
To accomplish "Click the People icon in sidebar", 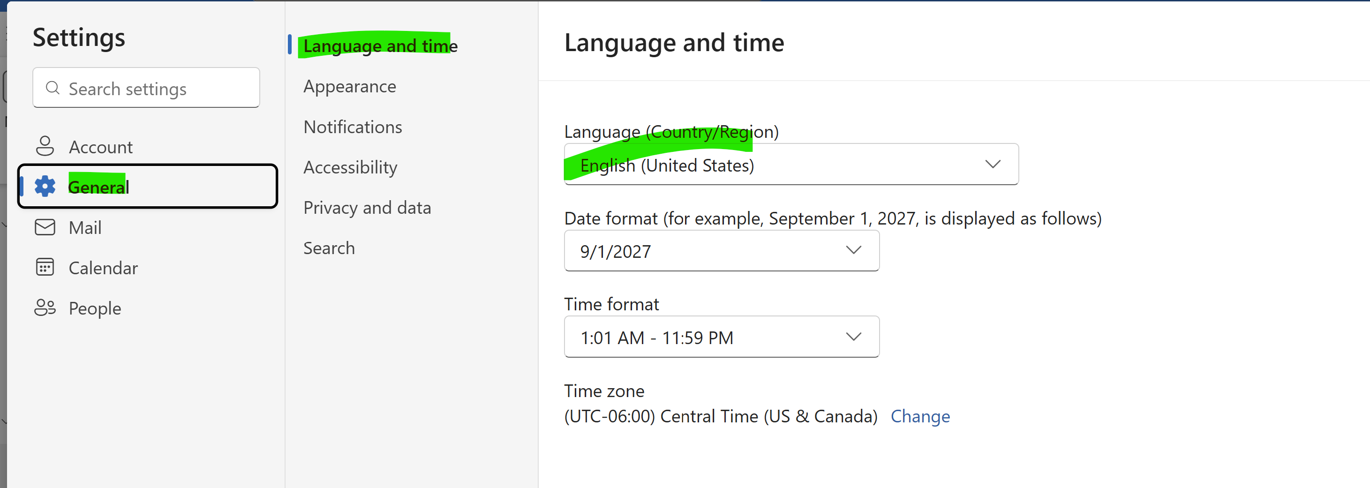I will [x=45, y=307].
